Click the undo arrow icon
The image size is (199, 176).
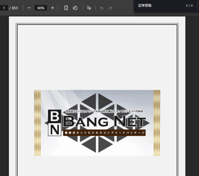point(102,8)
